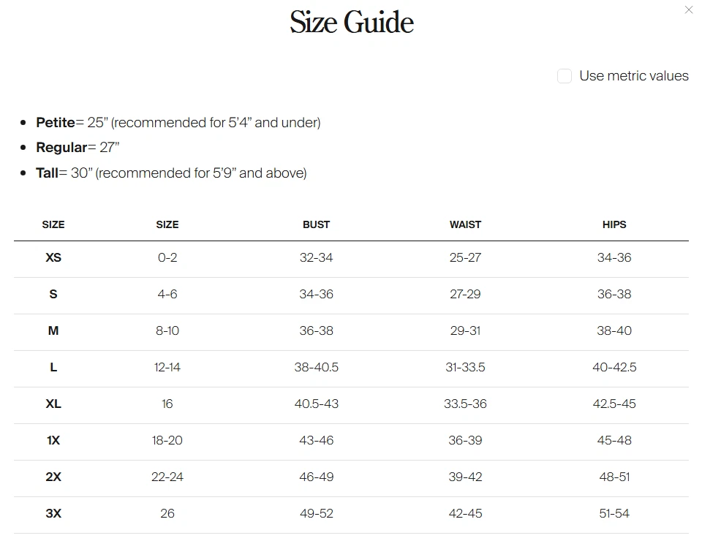This screenshot has height=541, width=702.
Task: Click the Regular length bullet text
Action: [x=78, y=148]
